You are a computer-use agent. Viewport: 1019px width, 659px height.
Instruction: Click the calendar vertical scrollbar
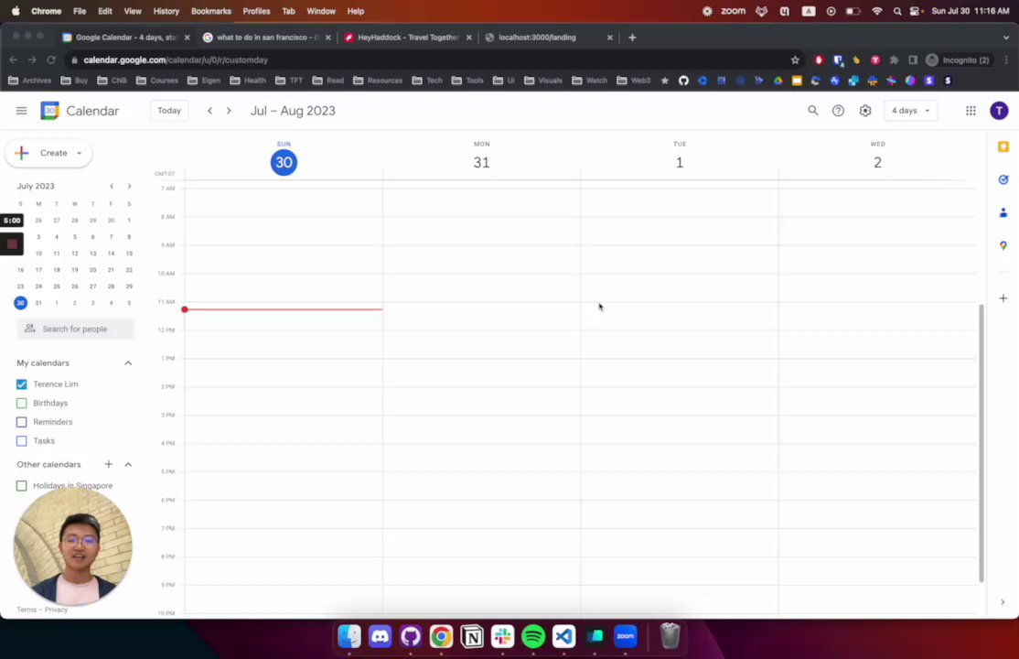tap(981, 442)
